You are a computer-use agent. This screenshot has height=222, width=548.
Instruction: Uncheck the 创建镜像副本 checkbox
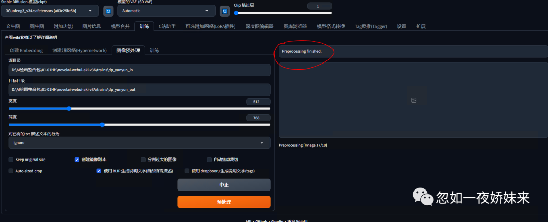coord(77,160)
